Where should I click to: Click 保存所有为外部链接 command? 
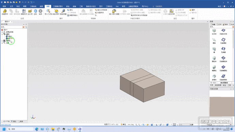coord(139,15)
